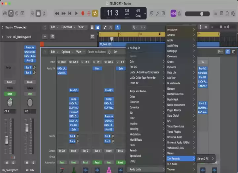Click the wide channel strips icon in mixer
The height and width of the screenshot is (173, 238).
[x=234, y=52]
